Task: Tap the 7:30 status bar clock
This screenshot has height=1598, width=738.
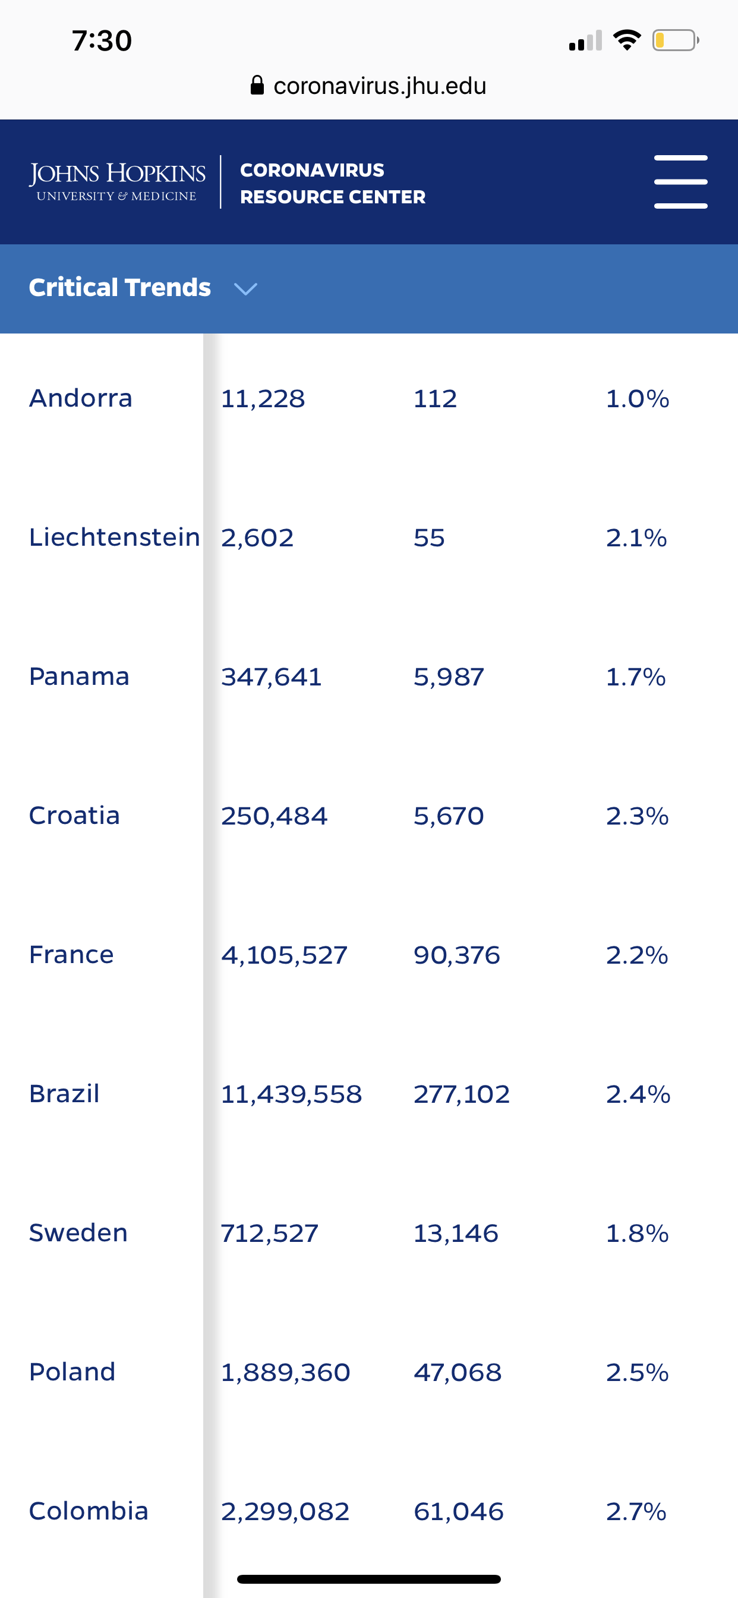Action: (x=102, y=40)
